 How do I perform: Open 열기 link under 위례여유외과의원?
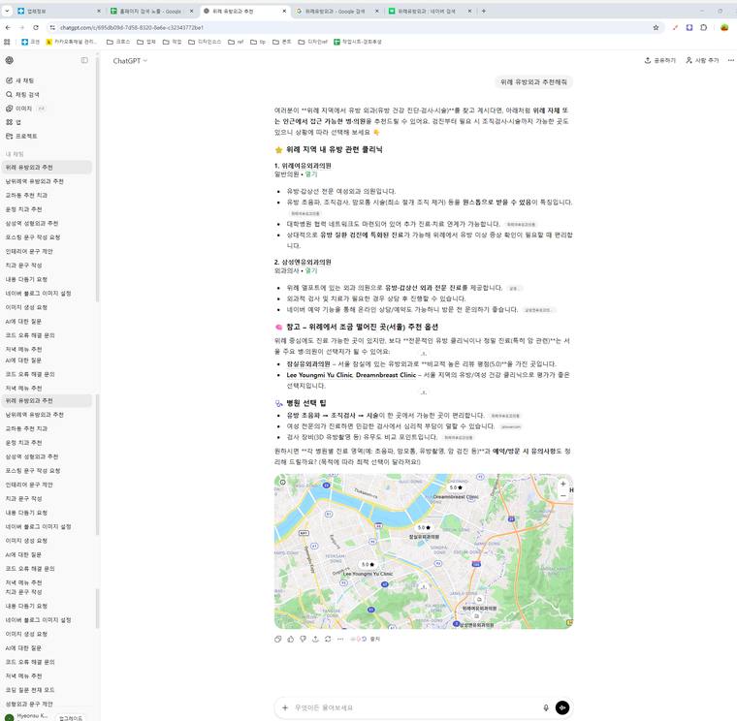click(311, 174)
